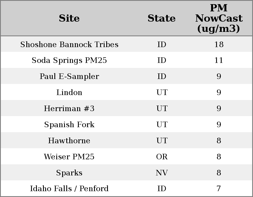Select the Weiser PM25 site
This screenshot has height=197, width=253.
click(69, 157)
